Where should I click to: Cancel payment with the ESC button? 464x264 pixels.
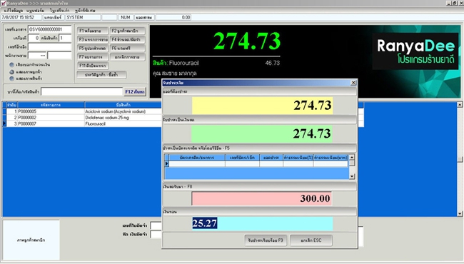311,240
